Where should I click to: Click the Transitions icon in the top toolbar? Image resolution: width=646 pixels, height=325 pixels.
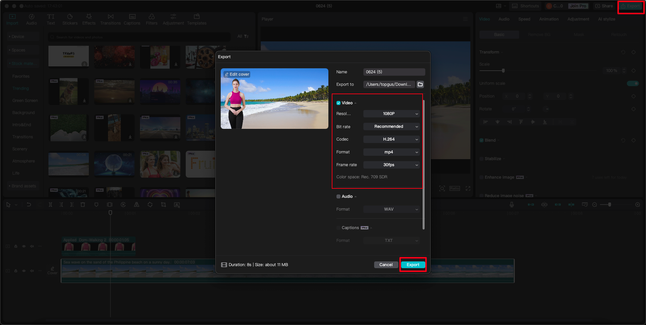tap(110, 19)
